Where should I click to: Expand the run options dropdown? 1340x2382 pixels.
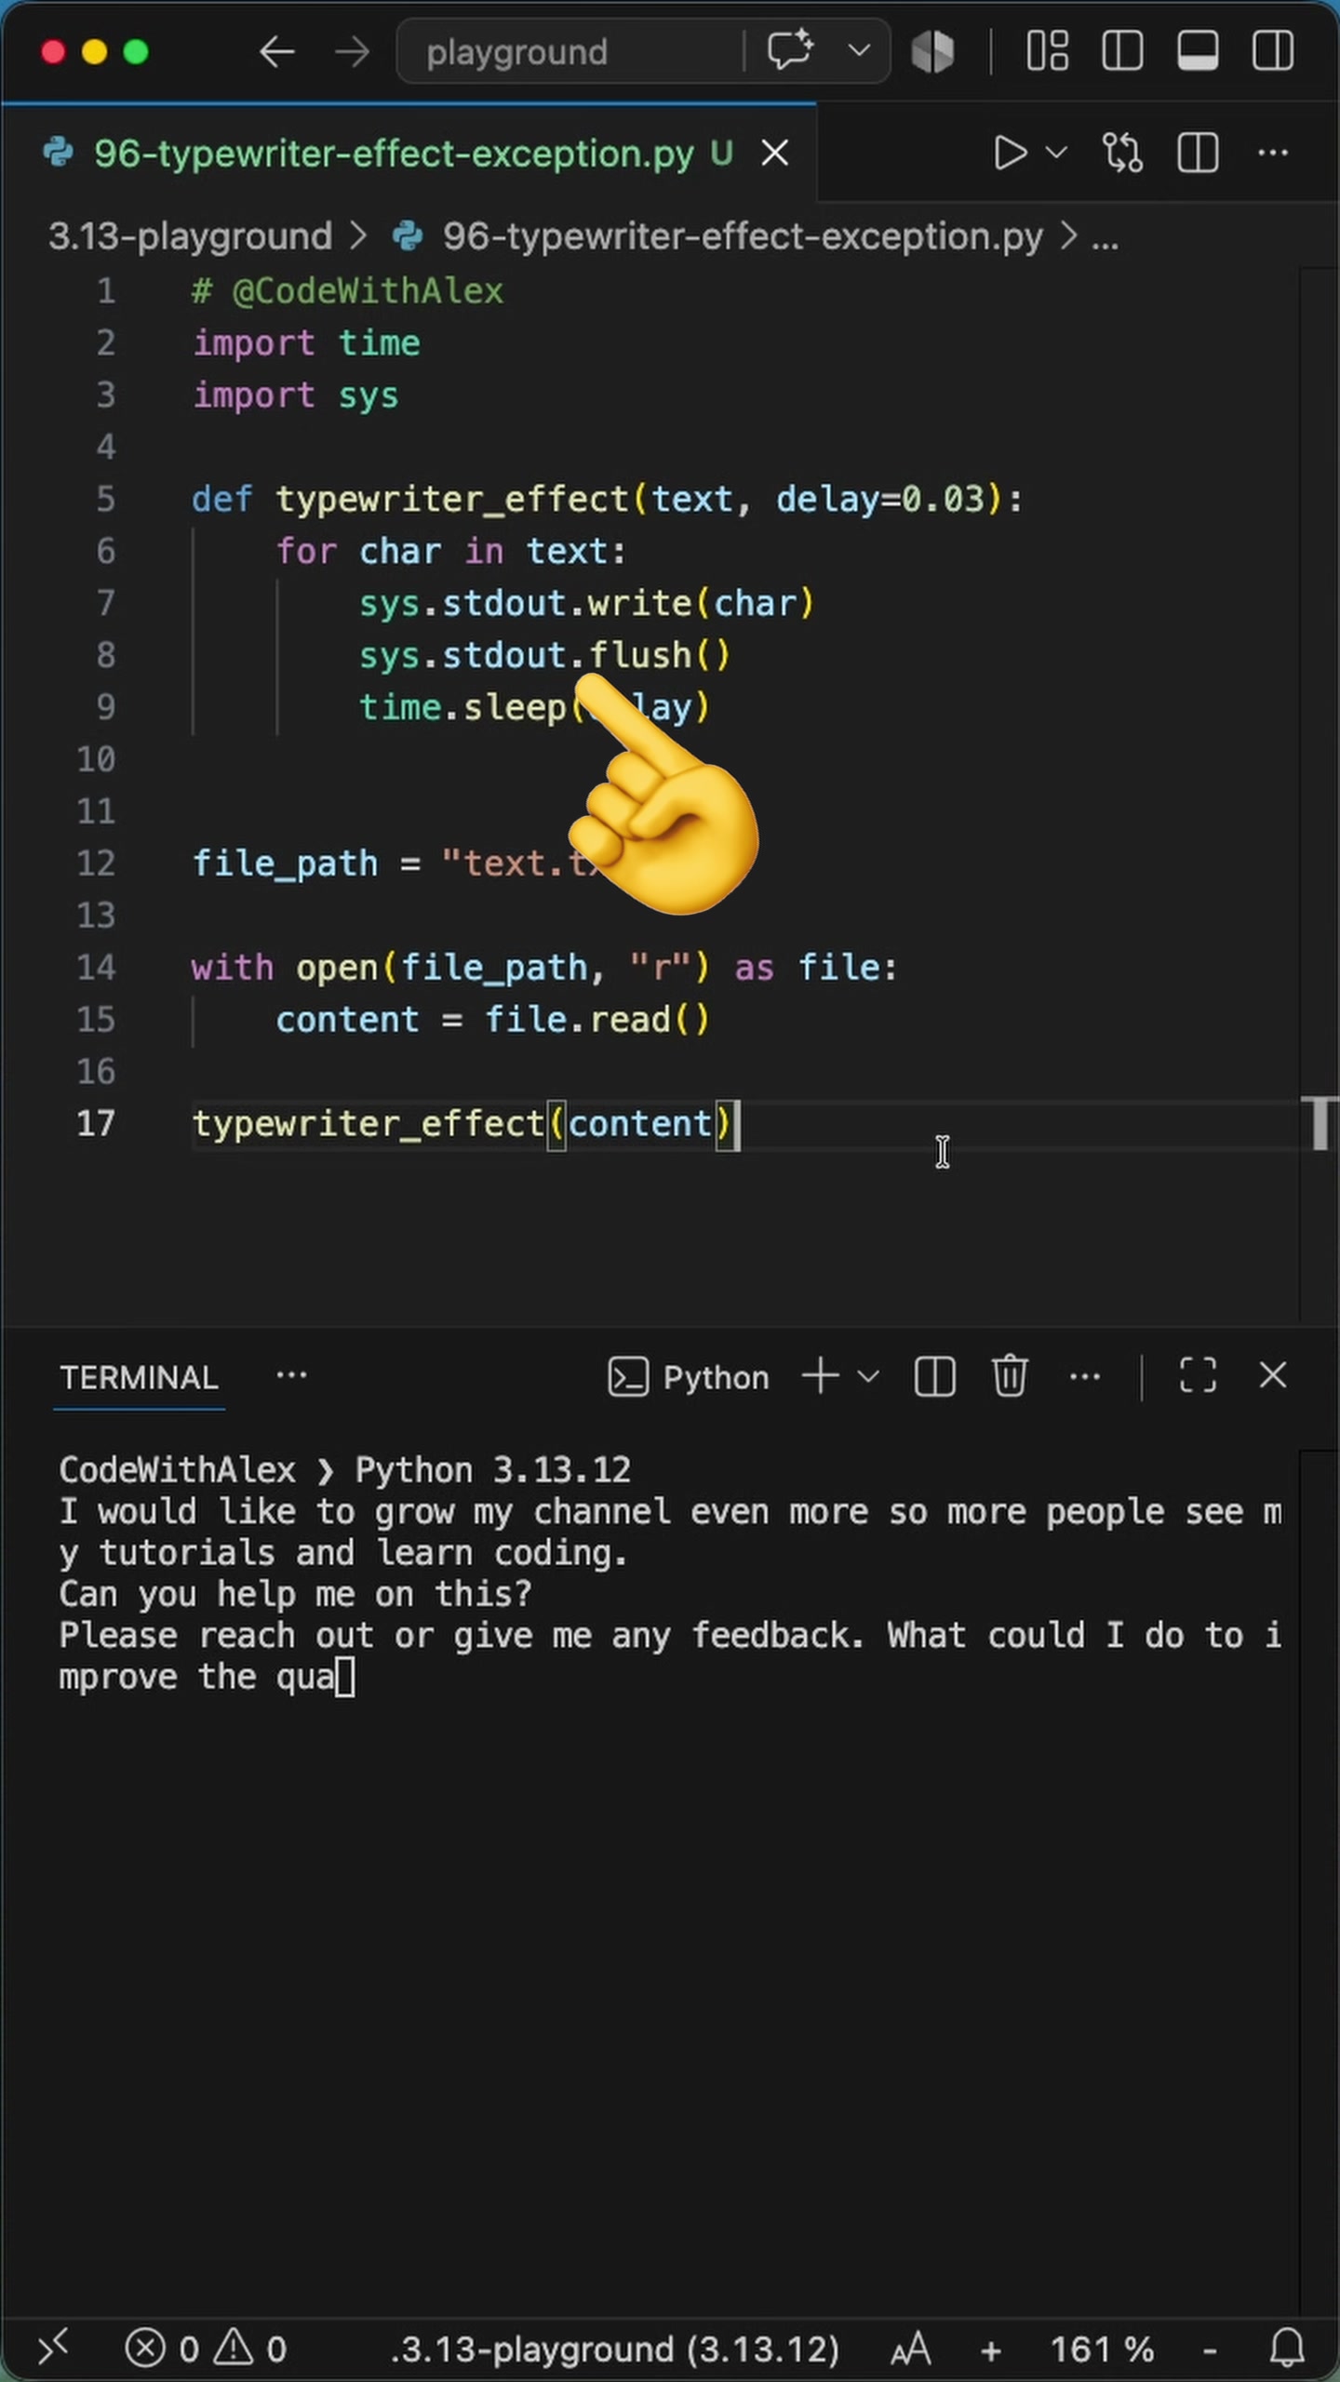[x=1056, y=152]
